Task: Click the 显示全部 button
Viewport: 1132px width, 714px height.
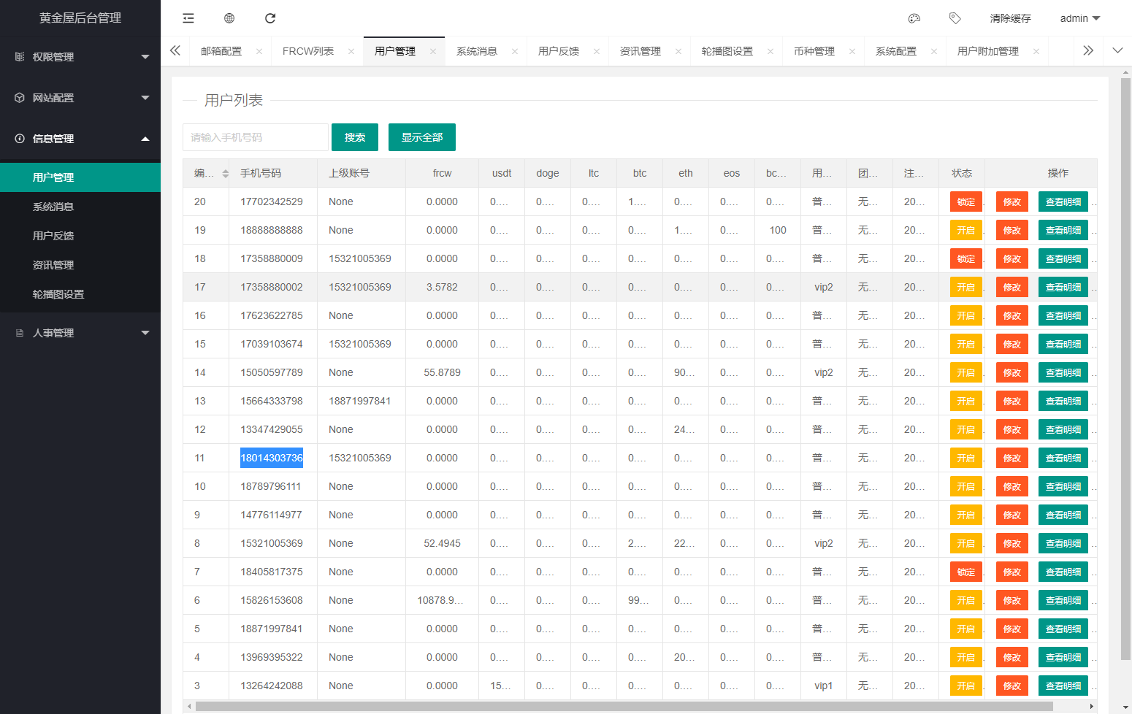Action: (422, 137)
